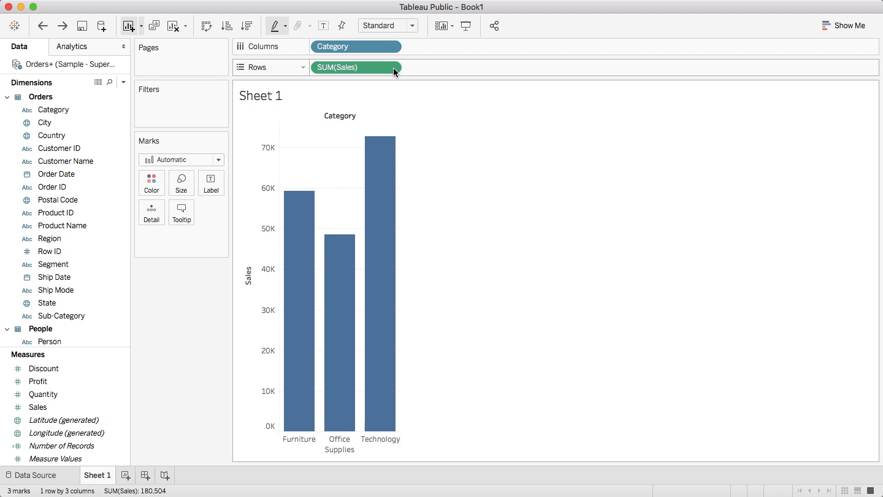This screenshot has width=883, height=497.
Task: Click the Clear Sheet icon
Action: [173, 26]
